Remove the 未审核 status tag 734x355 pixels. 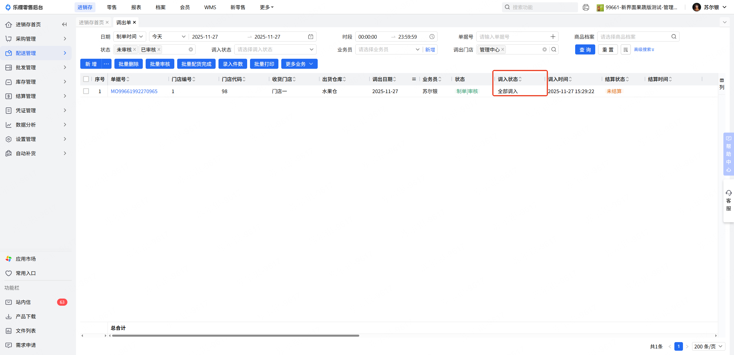(134, 50)
